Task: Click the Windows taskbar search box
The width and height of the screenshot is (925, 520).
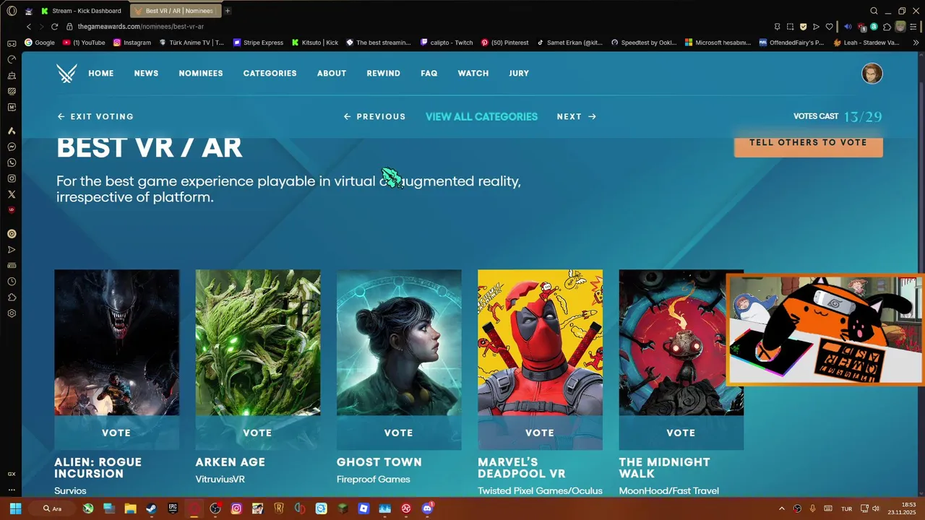Action: [x=52, y=508]
